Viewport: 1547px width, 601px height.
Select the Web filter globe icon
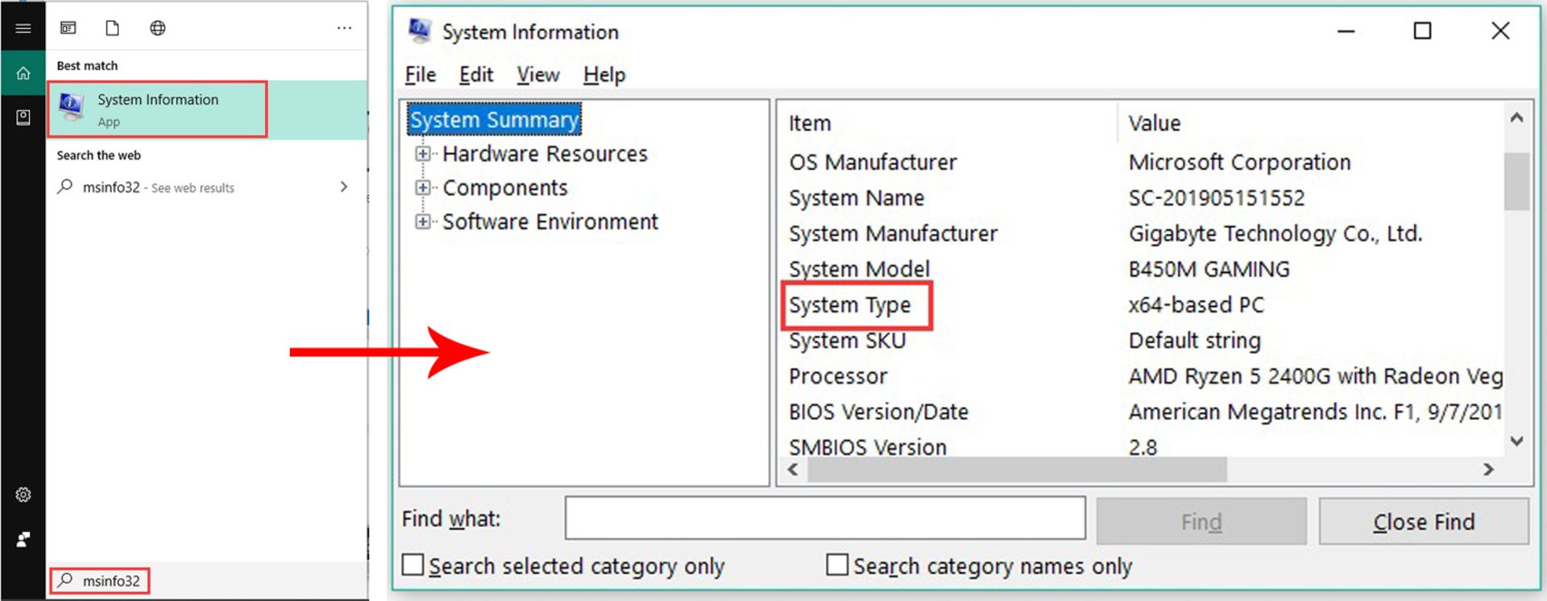[x=158, y=28]
